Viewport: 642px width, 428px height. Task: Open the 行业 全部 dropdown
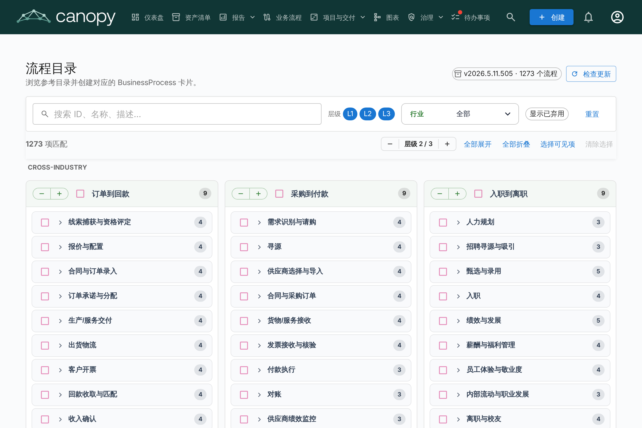[460, 114]
